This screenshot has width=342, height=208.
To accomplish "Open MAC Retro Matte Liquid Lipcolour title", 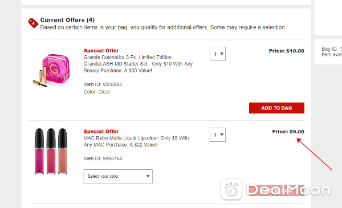I will (136, 141).
